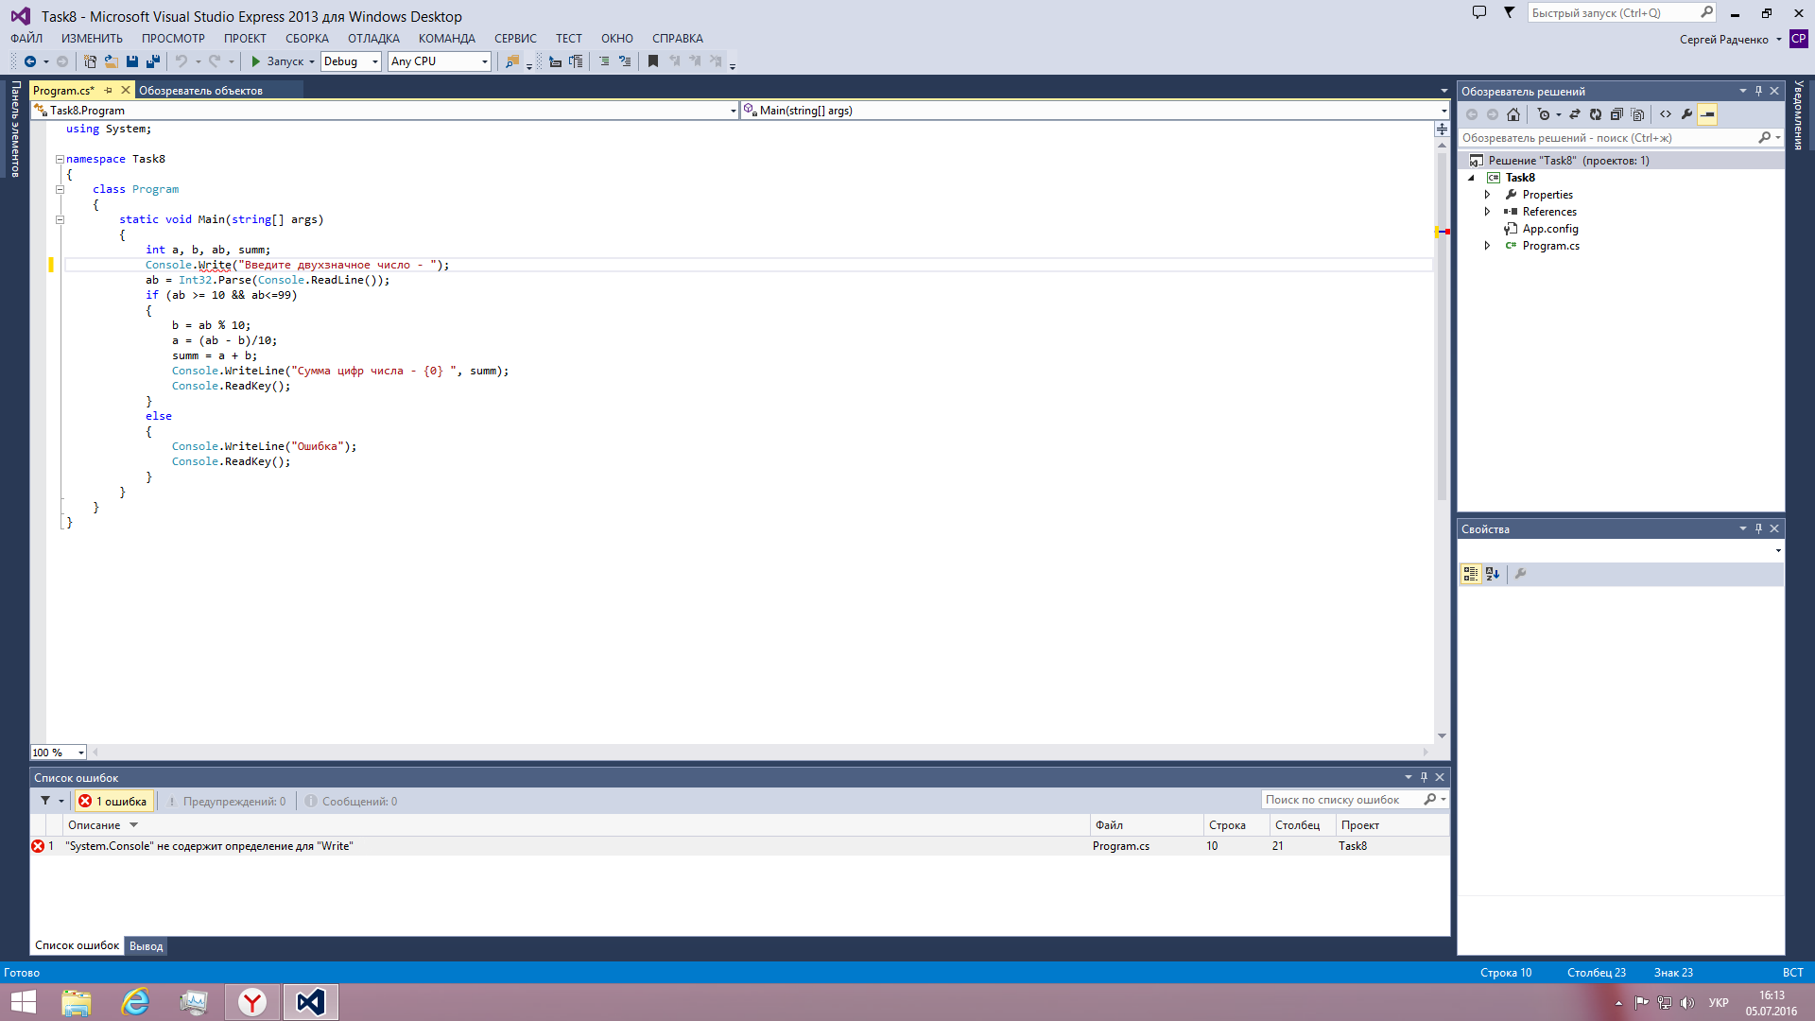The height and width of the screenshot is (1021, 1815).
Task: Toggle the '1 ошибка' errors filter
Action: [x=113, y=802]
